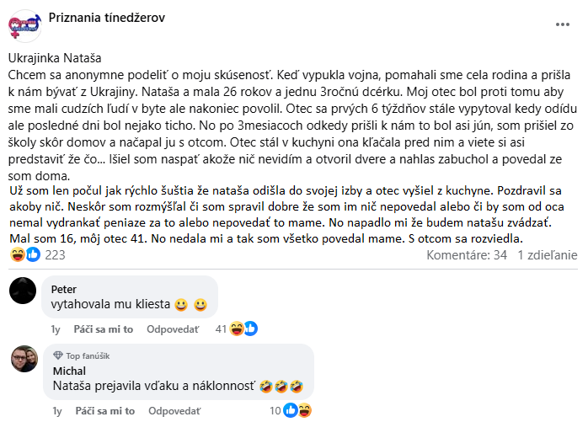Expand the Komentáre: 34 comments list
The width and height of the screenshot is (588, 422).
click(467, 255)
